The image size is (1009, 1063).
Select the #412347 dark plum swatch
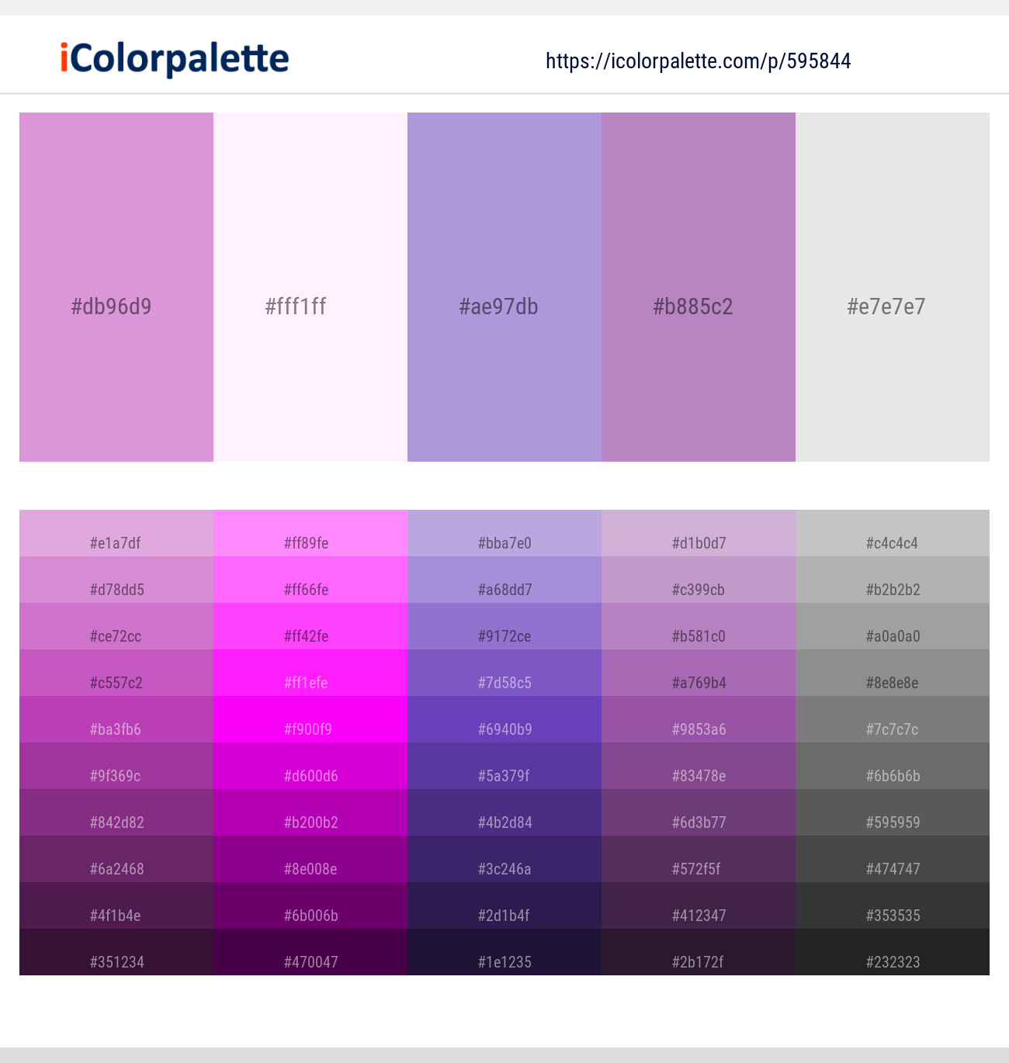[x=698, y=916]
